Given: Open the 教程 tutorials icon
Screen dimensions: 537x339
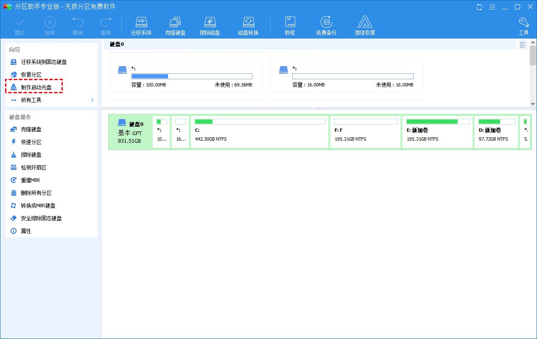Looking at the screenshot, I should pos(290,25).
